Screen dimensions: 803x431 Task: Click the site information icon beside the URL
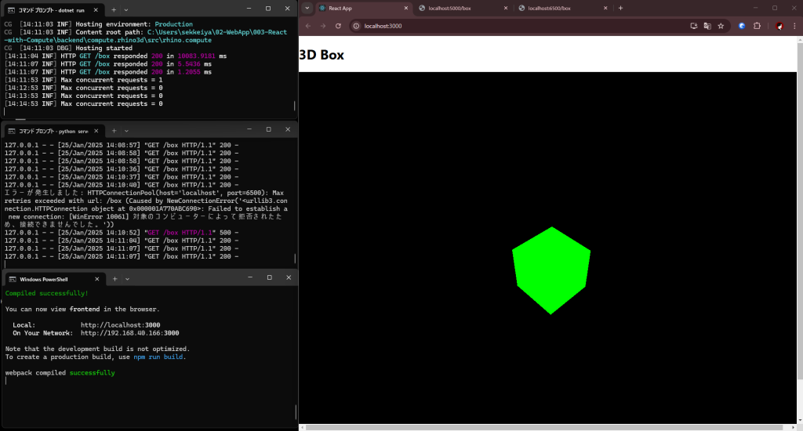pos(356,26)
